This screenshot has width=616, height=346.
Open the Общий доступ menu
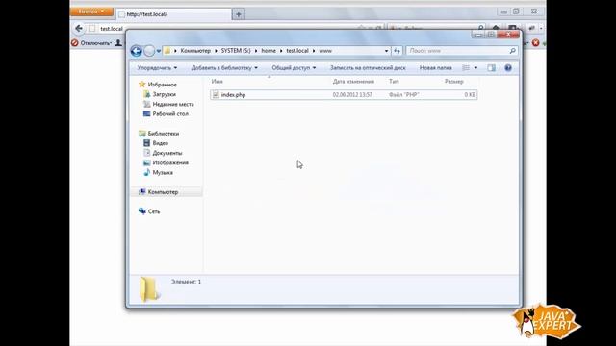(x=294, y=68)
